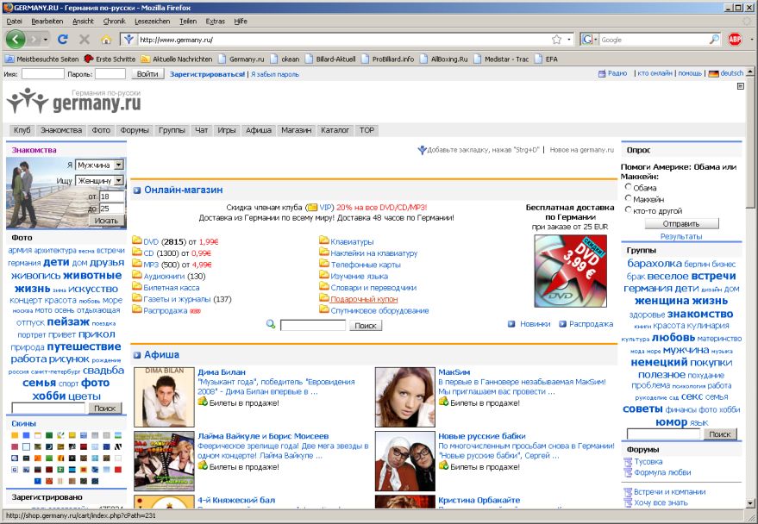Image resolution: width=758 pixels, height=524 pixels.
Task: Click the от age field
Action: click(x=112, y=196)
